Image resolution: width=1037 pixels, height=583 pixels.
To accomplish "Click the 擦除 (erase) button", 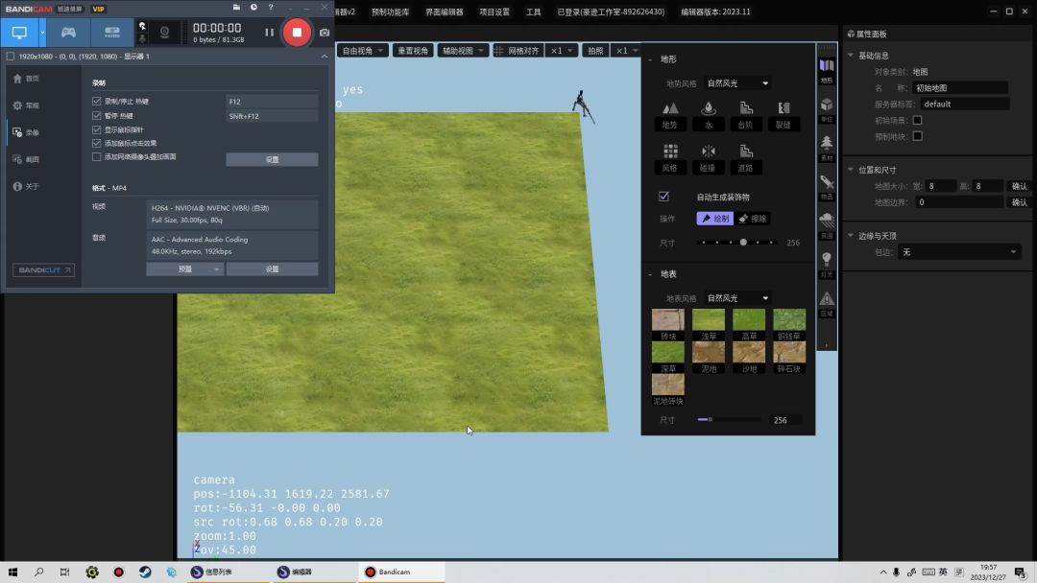I will pos(753,219).
